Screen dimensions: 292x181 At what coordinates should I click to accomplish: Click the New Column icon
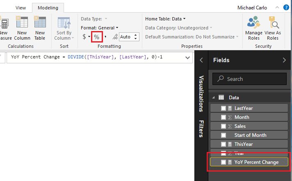(x=22, y=22)
